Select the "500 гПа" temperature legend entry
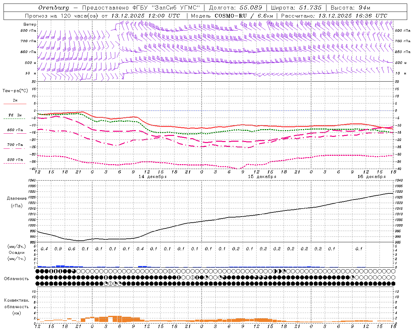412x329 pixels. click(15, 160)
